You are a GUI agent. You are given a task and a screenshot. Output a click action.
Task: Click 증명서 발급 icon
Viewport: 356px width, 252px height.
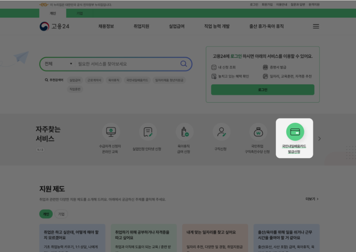(x=265, y=67)
